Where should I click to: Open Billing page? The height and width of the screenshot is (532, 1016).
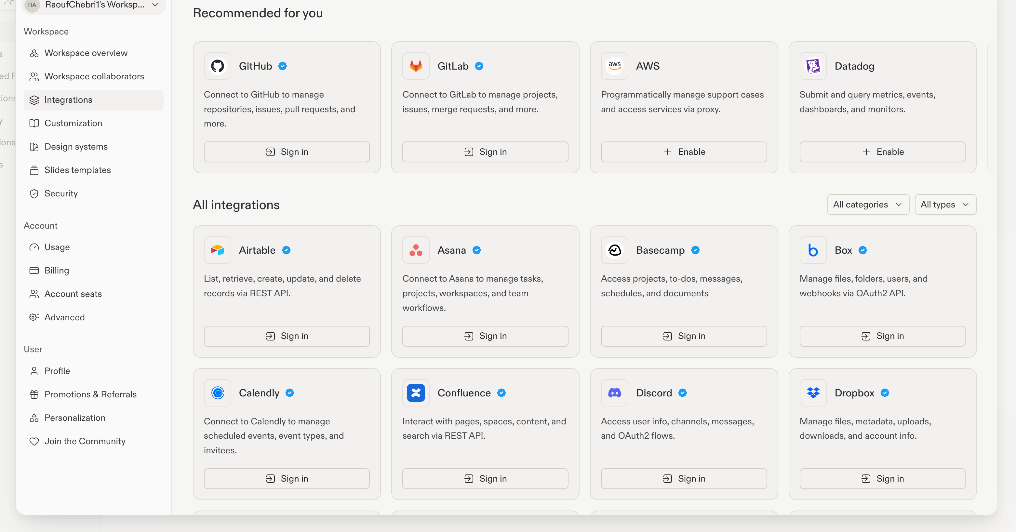click(x=93, y=270)
